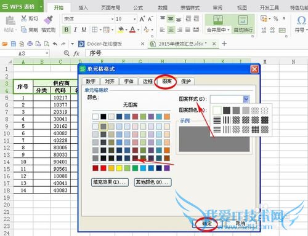The width and height of the screenshot is (308, 236).
Task: Toggle Italic formatting
Action: point(75,29)
